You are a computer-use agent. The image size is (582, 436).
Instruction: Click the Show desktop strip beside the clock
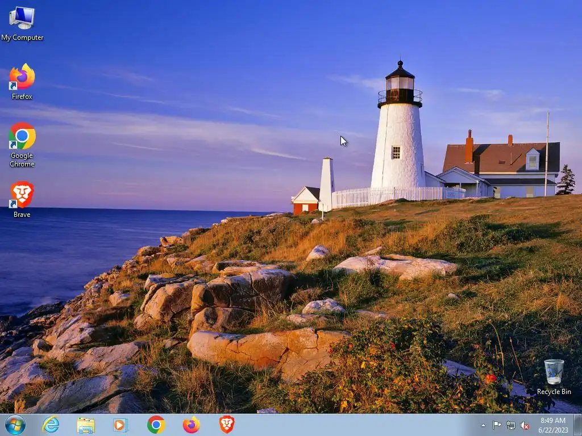(x=577, y=425)
